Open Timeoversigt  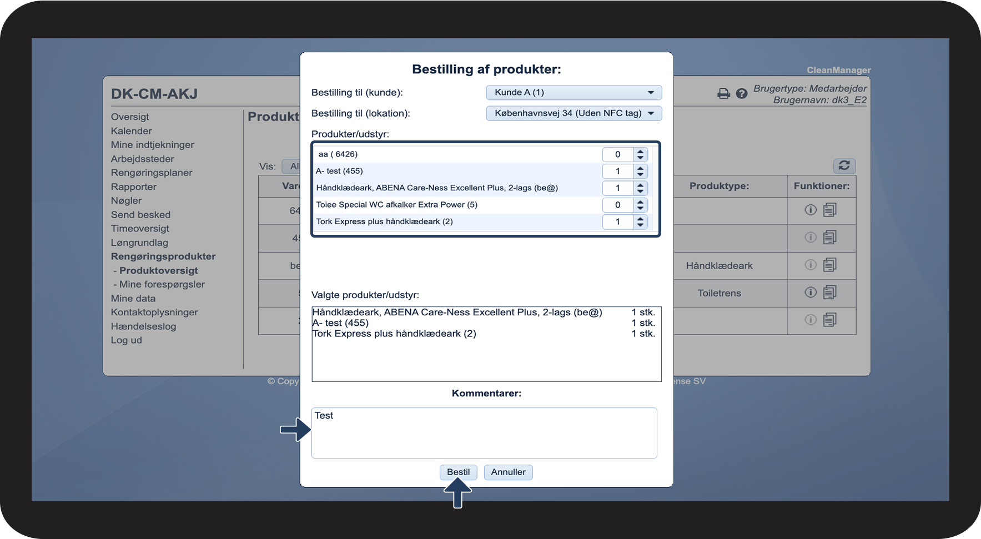[140, 228]
